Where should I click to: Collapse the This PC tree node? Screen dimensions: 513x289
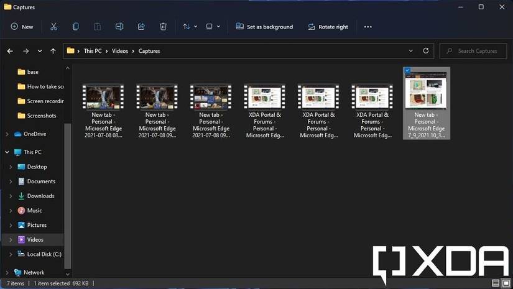(x=7, y=152)
